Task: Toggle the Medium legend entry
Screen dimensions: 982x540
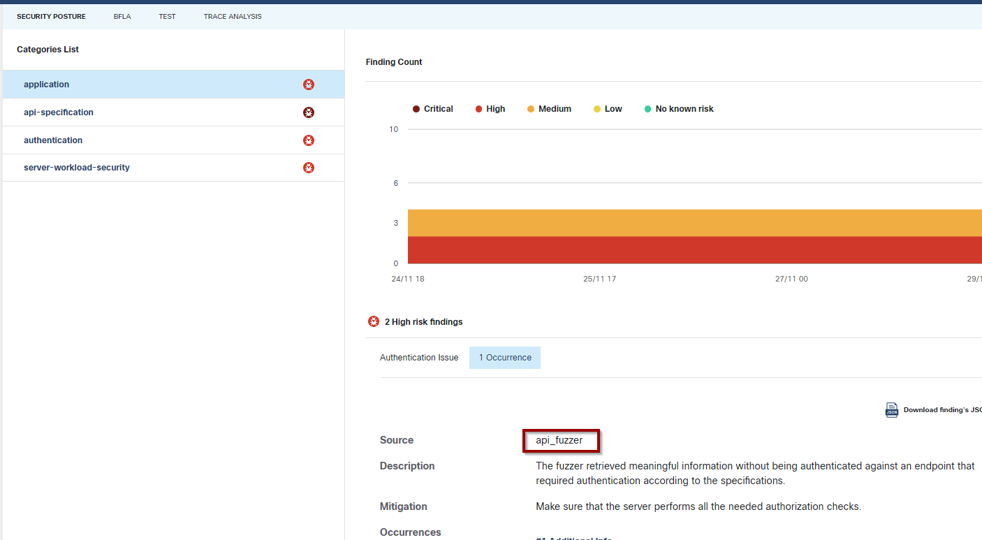Action: tap(549, 109)
